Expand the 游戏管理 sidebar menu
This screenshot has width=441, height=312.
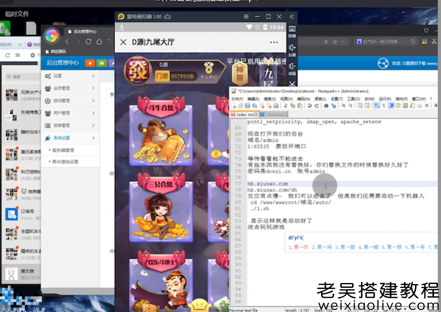[70, 101]
